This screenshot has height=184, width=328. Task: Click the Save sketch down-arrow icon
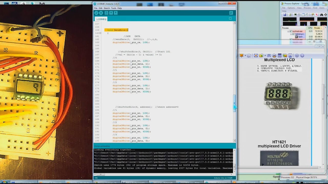(x=116, y=13)
